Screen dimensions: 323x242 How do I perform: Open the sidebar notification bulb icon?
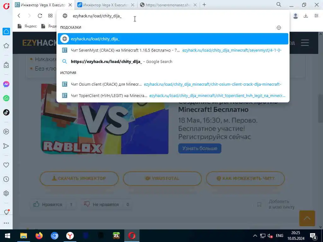(6, 212)
